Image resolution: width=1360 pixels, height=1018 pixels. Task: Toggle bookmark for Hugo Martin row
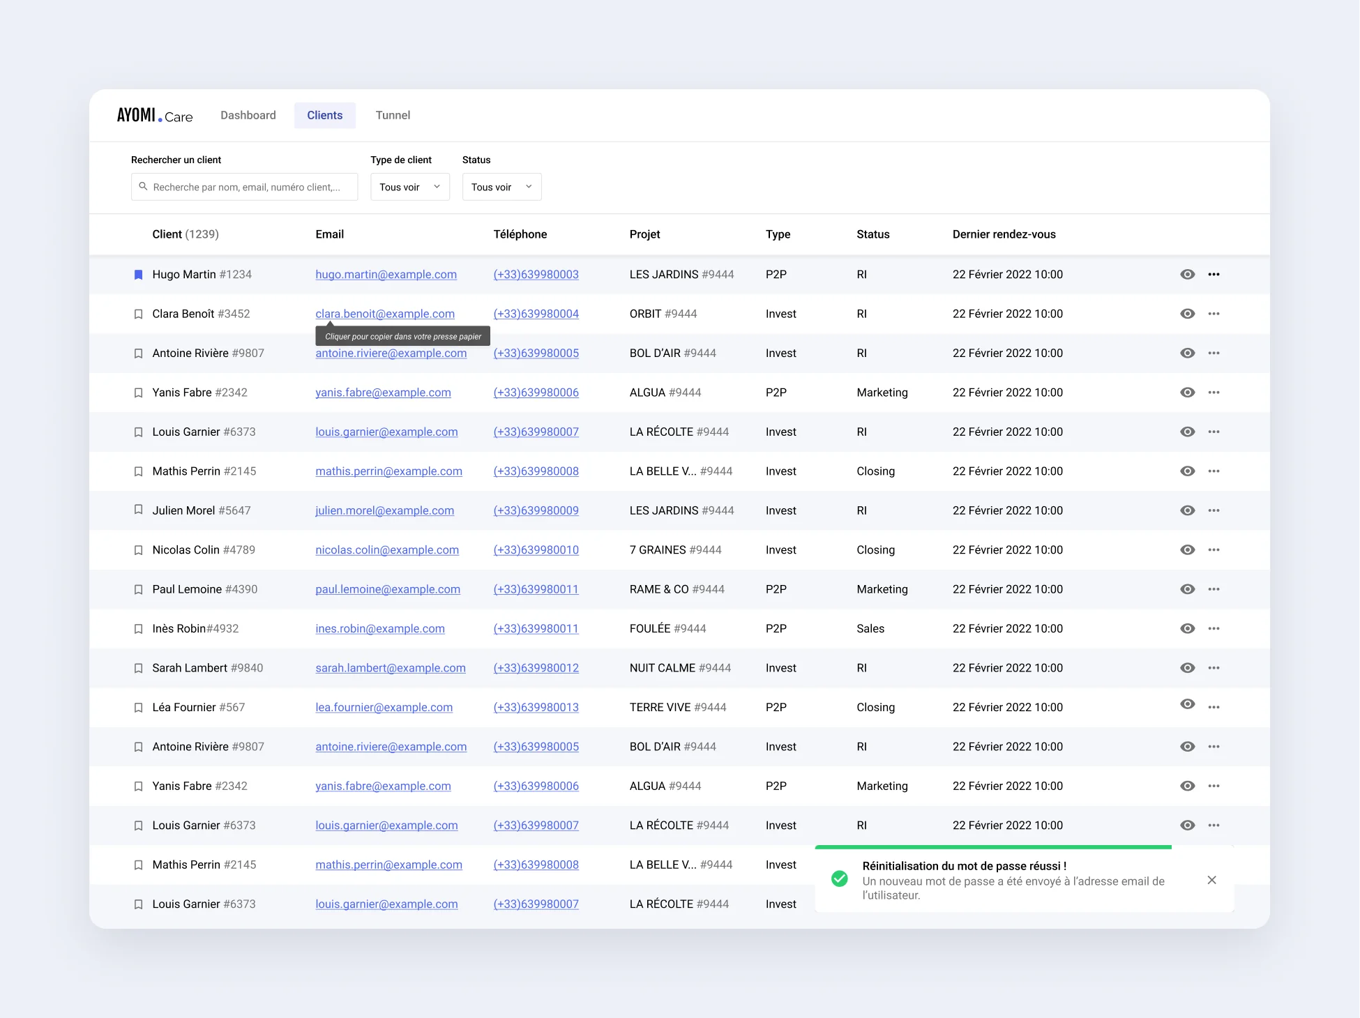coord(138,275)
